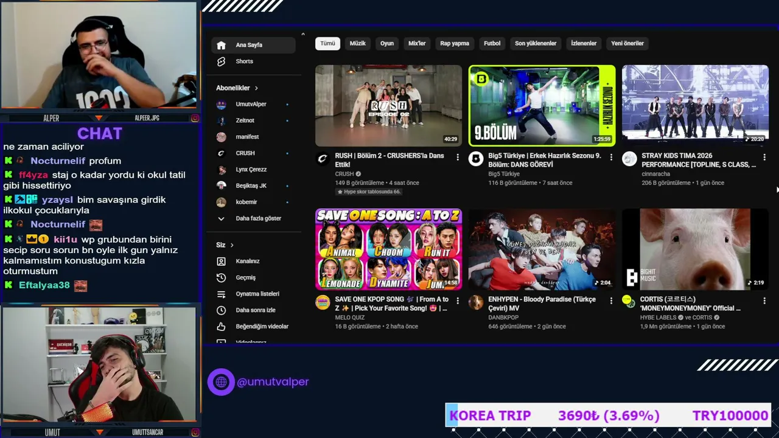Select the İzlenenler filter chip

coord(584,43)
